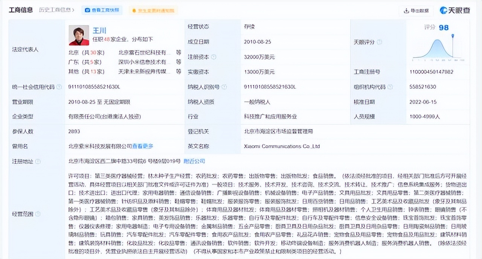The height and width of the screenshot is (259, 482).
Task: Click help icon beside 组织机构代码
Action: [x=390, y=87]
